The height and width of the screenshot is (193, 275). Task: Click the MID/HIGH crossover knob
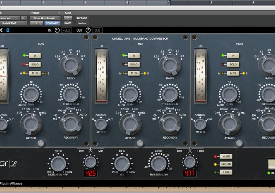pos(190,162)
